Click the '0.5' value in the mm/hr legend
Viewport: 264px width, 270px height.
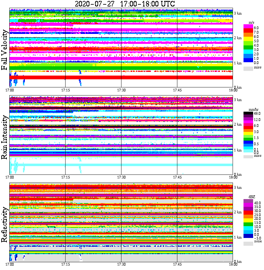(256, 144)
